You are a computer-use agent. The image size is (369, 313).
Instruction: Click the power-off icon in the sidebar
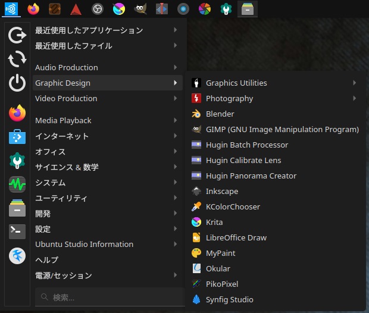(17, 83)
